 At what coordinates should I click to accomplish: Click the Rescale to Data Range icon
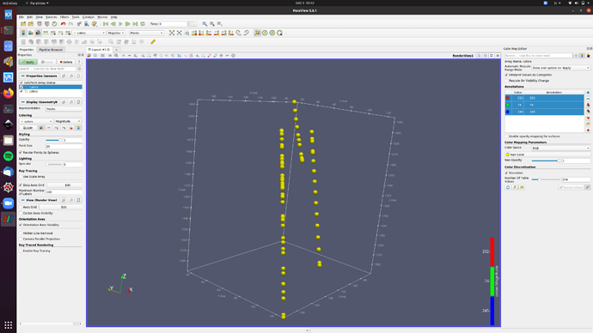(46, 33)
